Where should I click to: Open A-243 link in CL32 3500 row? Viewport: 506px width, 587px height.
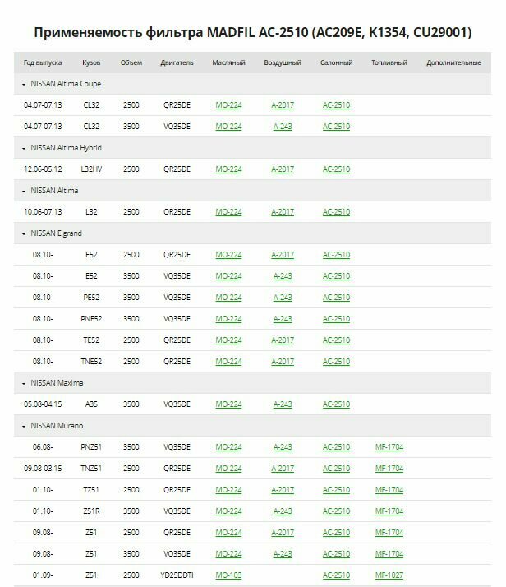[x=283, y=127]
